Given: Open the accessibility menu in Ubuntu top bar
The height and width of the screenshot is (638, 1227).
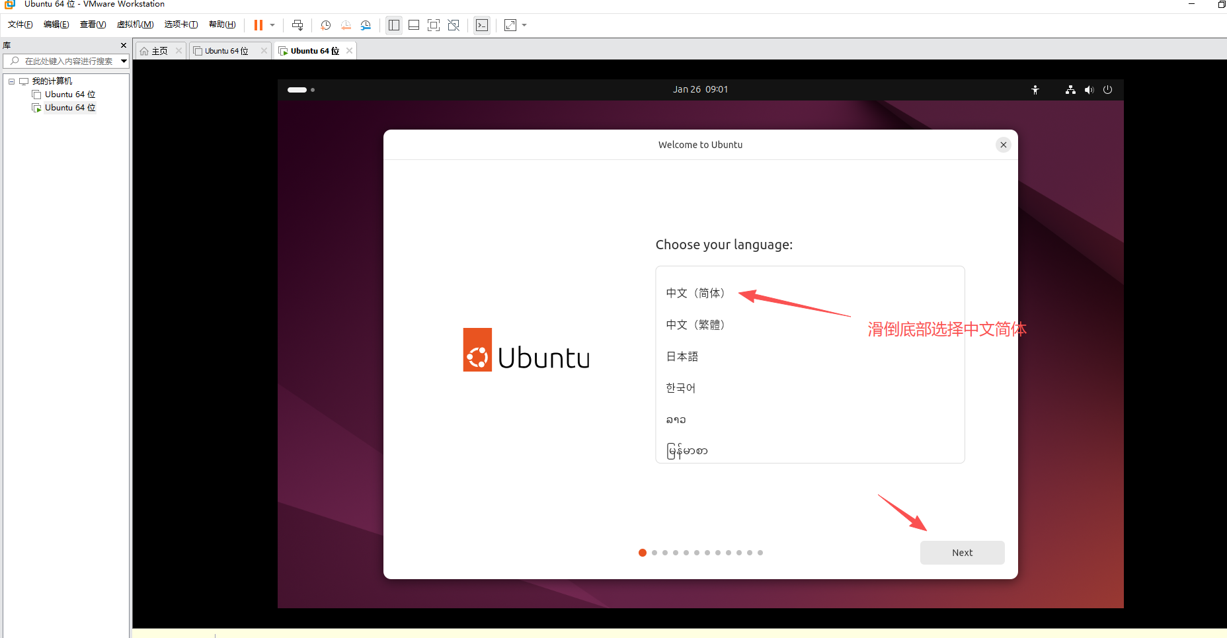Looking at the screenshot, I should (1035, 89).
